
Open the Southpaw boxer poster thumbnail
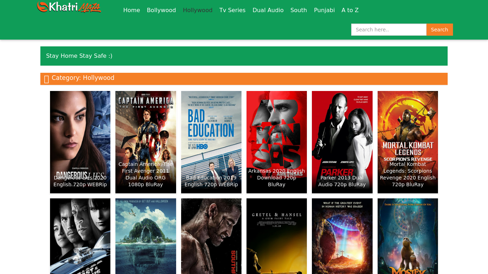(211, 236)
